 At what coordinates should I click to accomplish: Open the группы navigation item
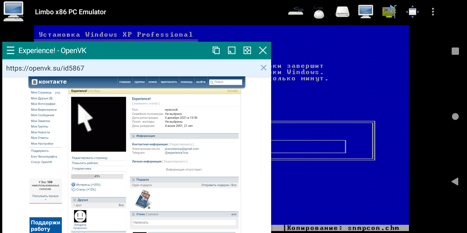click(139, 82)
